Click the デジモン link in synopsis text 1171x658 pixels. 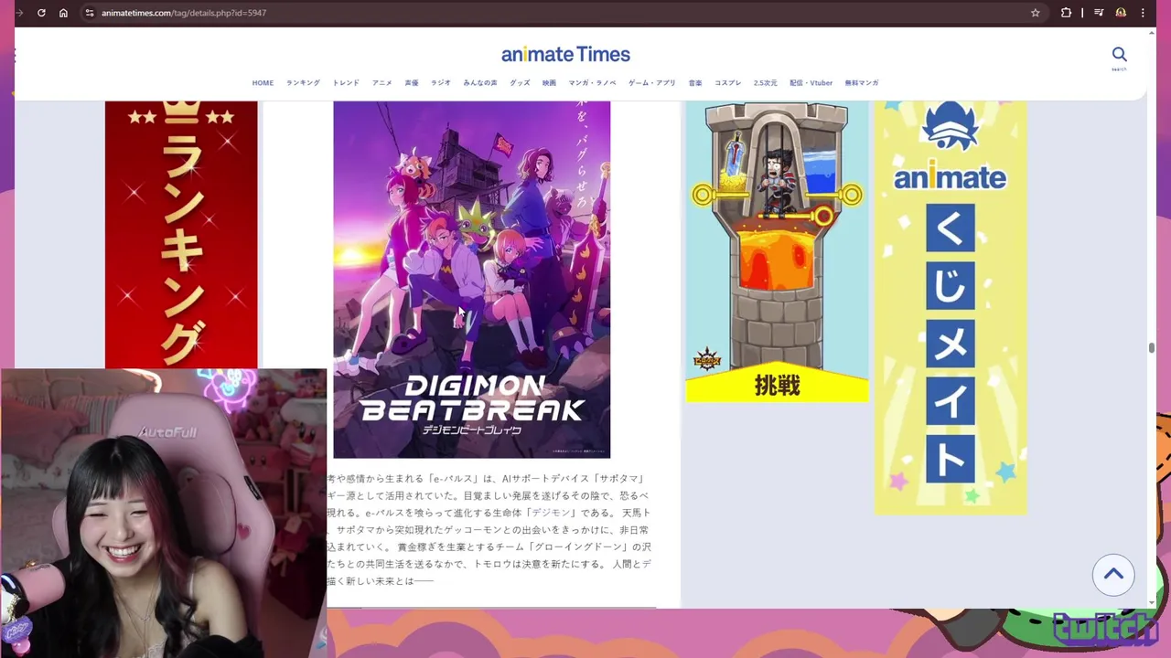[552, 514]
